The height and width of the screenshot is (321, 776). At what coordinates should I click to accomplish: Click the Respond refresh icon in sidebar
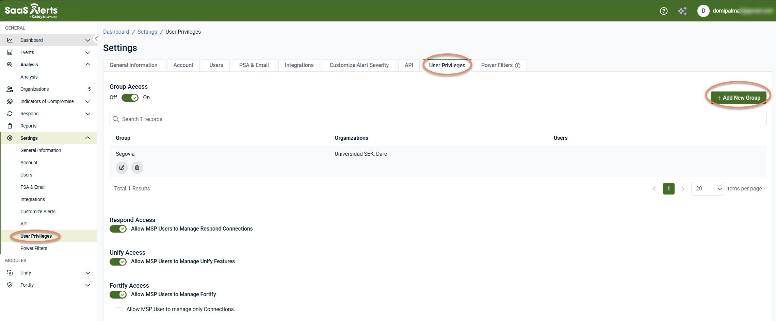click(10, 114)
